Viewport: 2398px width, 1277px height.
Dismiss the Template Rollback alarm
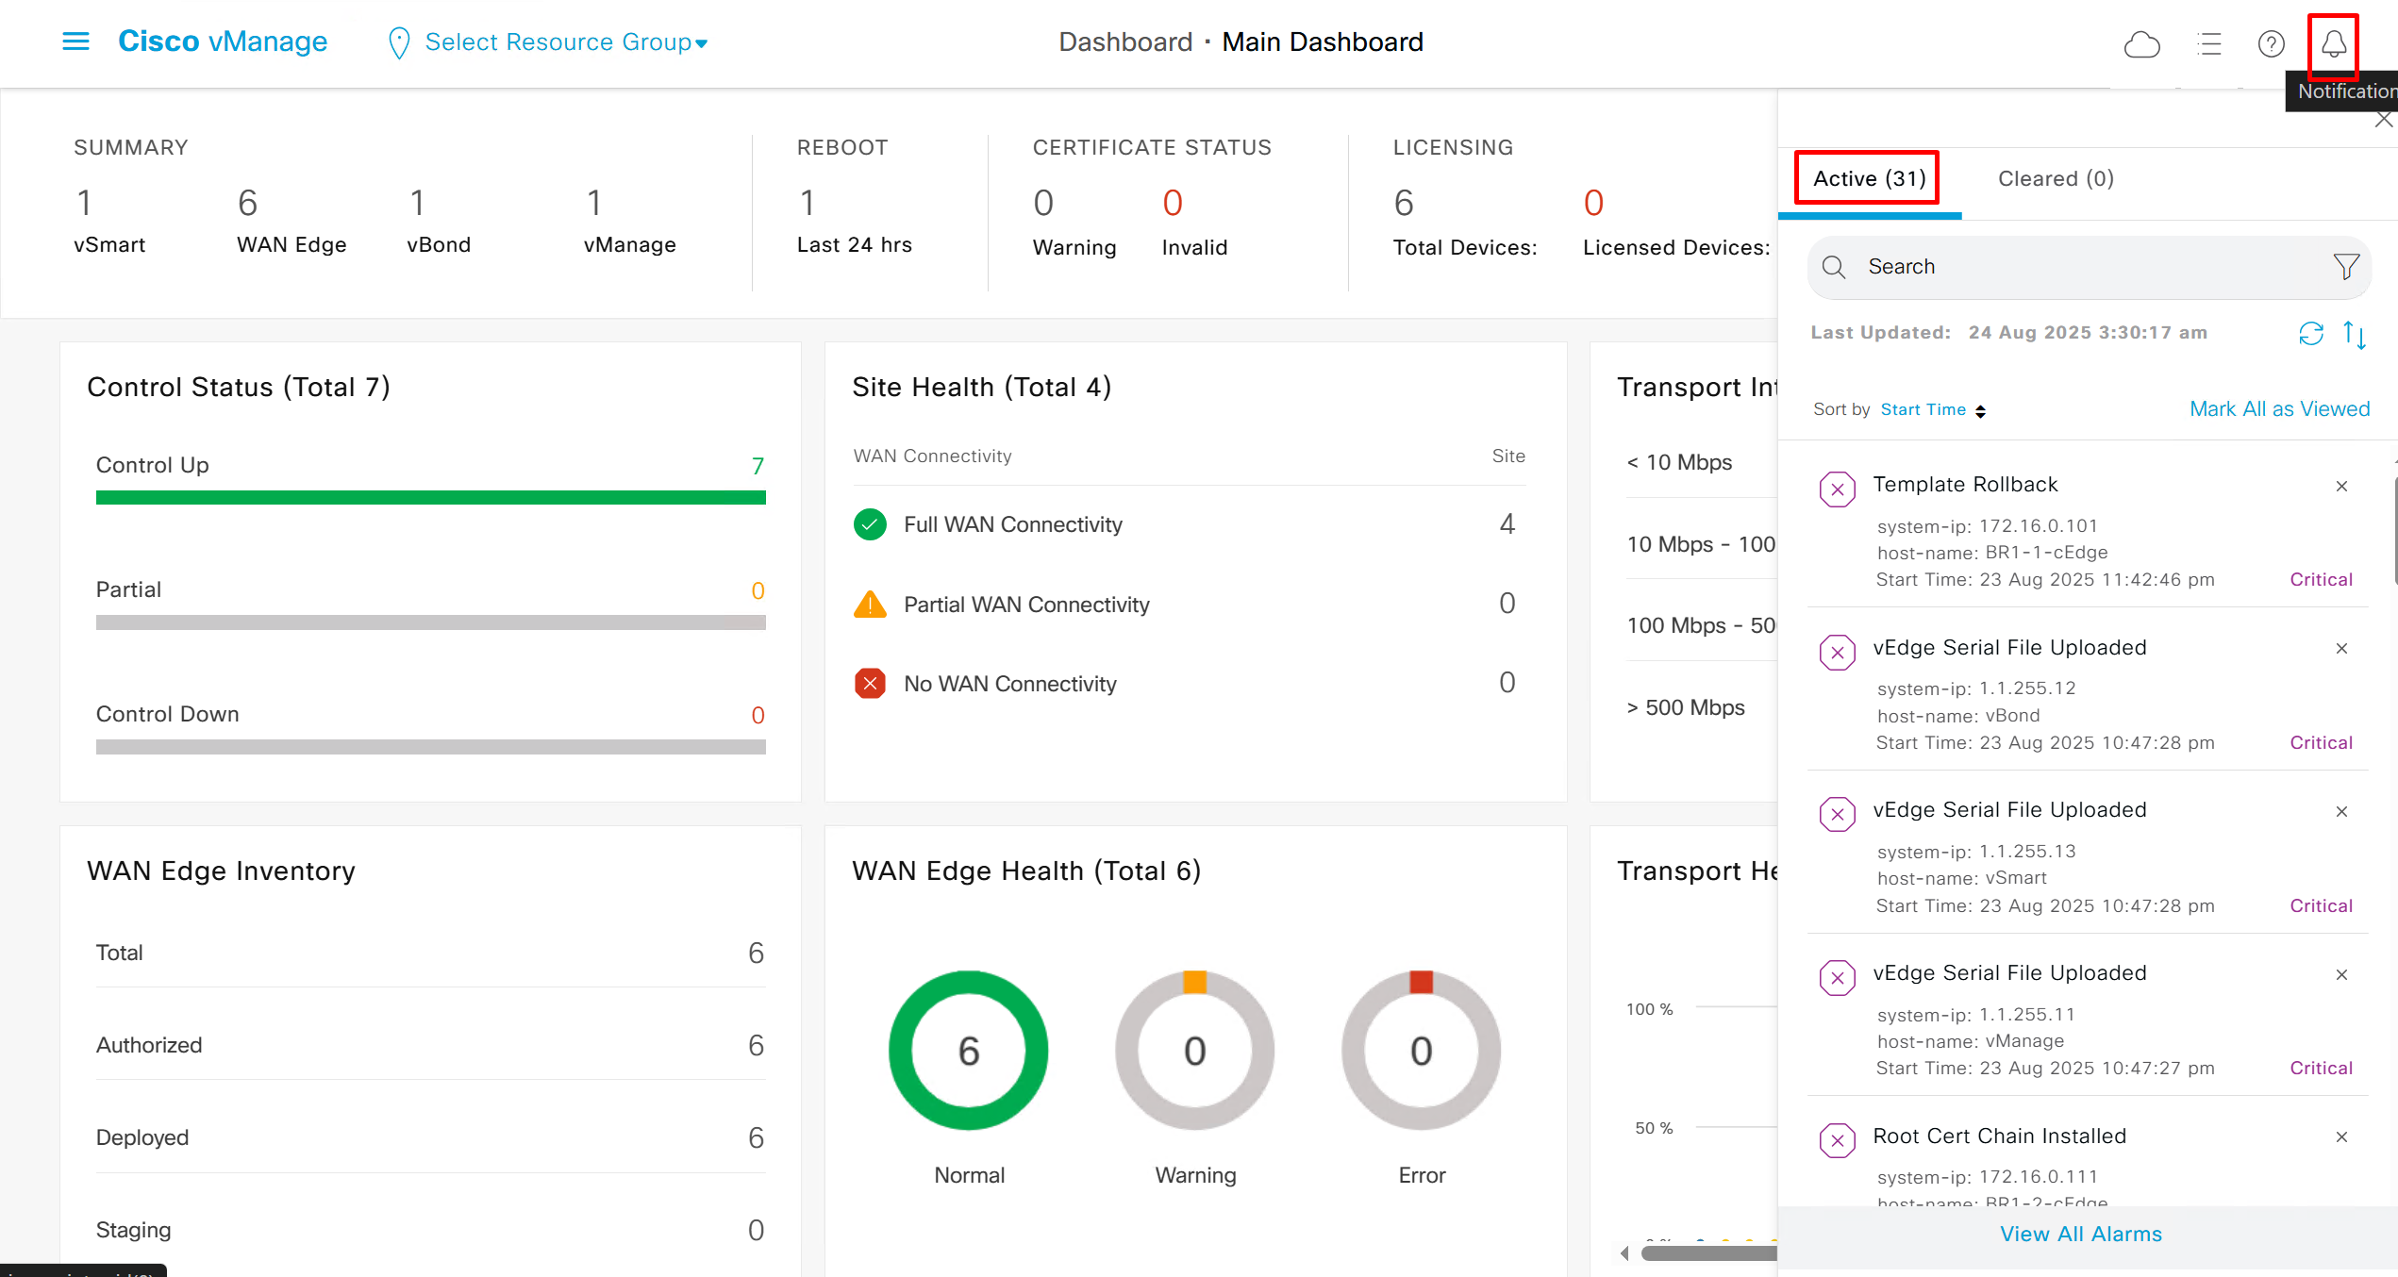pos(2341,487)
